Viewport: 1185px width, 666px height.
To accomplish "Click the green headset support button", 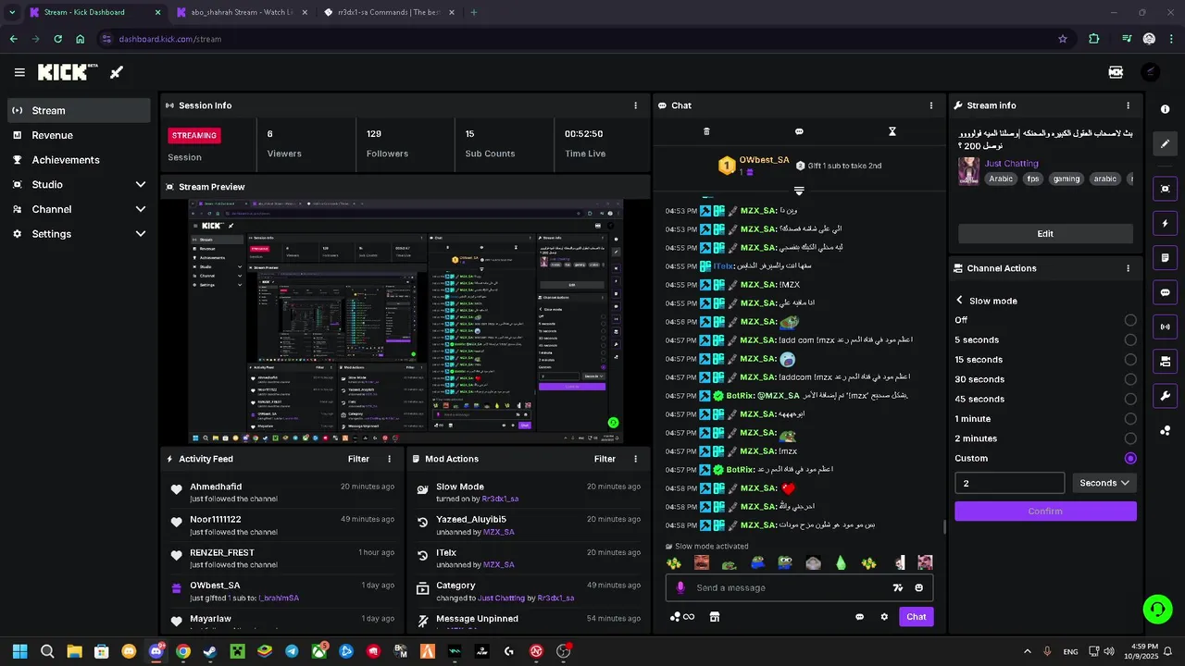I will pos(1157,609).
